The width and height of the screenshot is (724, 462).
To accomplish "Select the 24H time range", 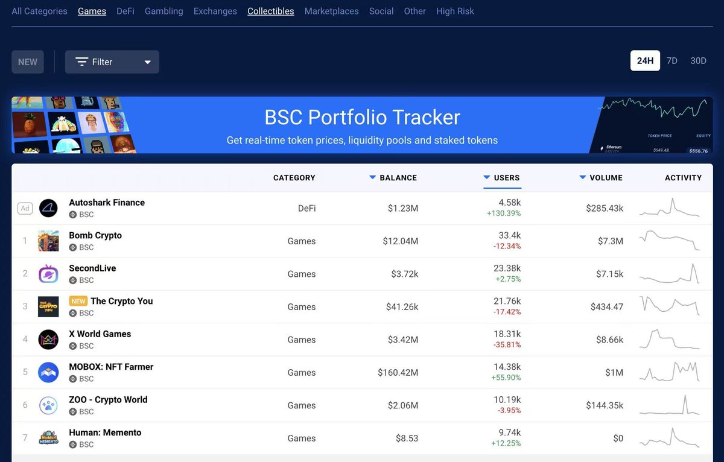I will point(645,60).
